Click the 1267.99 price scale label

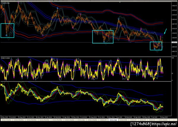click(x=174, y=24)
